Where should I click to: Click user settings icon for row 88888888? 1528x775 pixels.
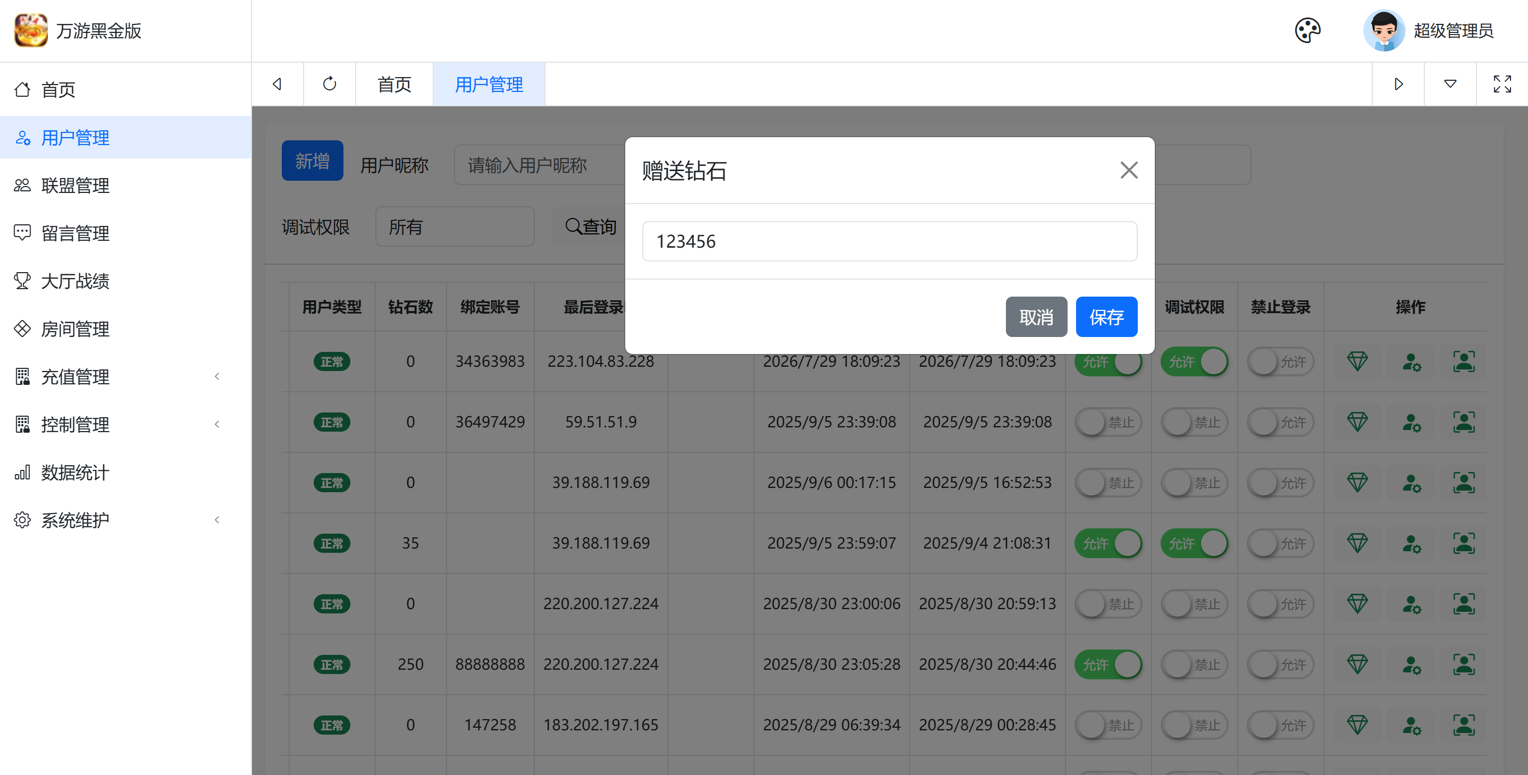pyautogui.click(x=1411, y=664)
